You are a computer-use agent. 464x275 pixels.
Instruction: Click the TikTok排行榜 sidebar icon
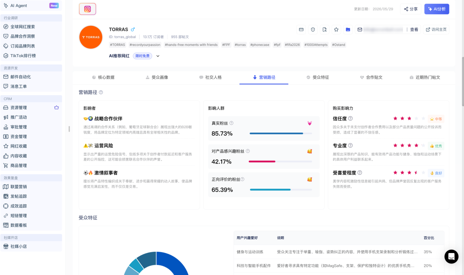click(x=6, y=56)
